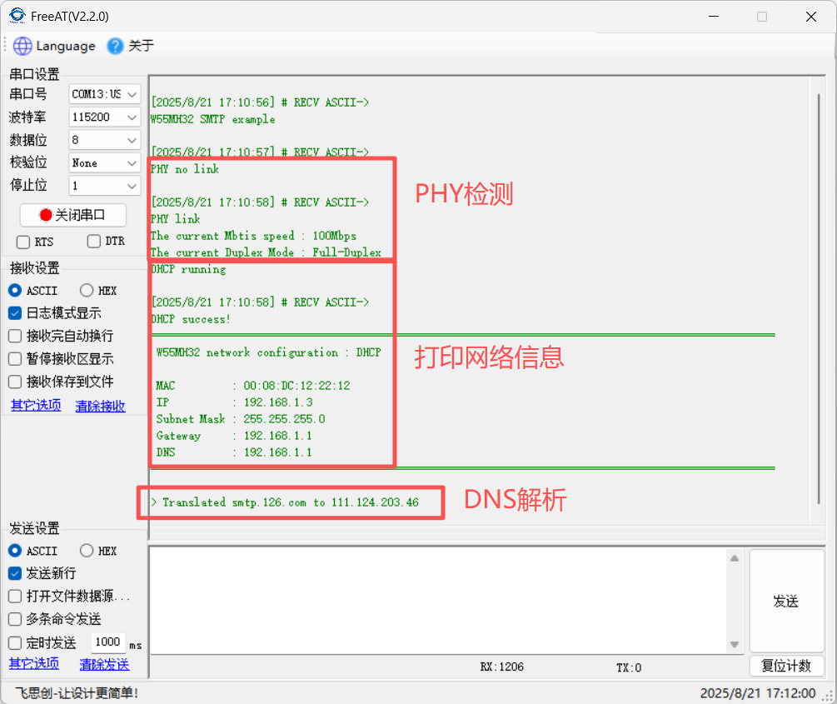Click the send text input area
Viewport: 837px width, 704px height.
pyautogui.click(x=437, y=600)
